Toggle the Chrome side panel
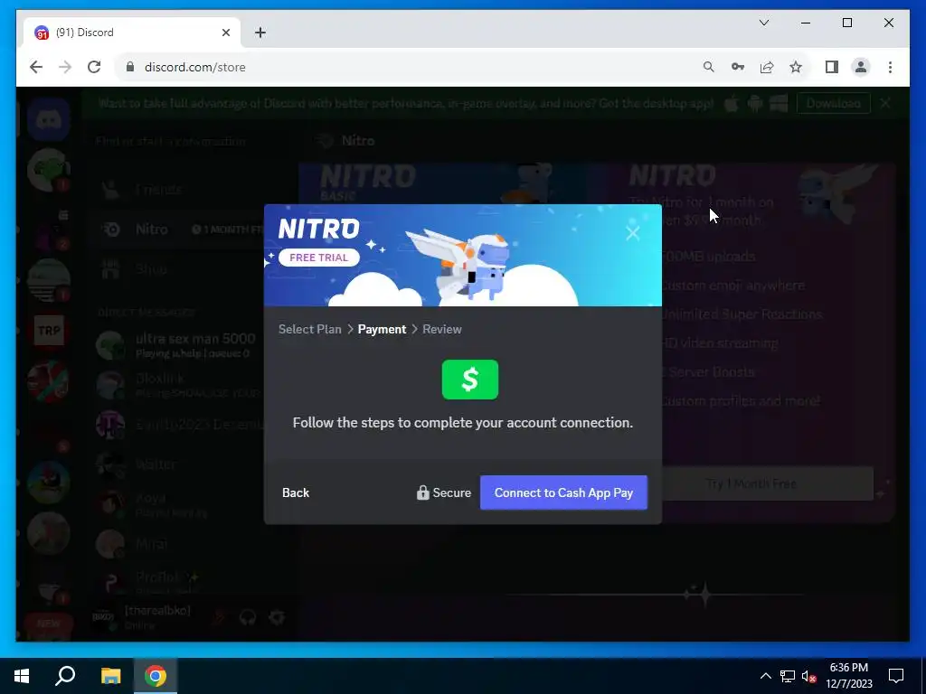 coord(832,67)
